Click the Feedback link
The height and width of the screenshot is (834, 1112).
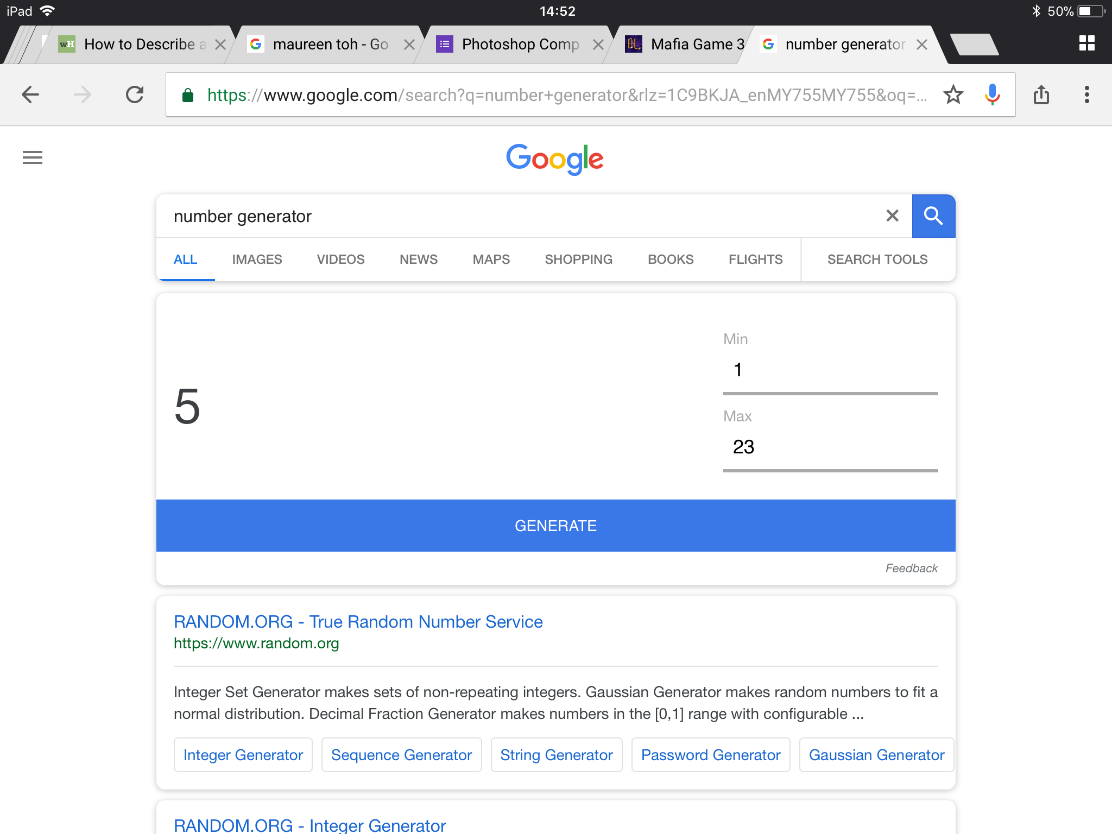click(x=911, y=568)
